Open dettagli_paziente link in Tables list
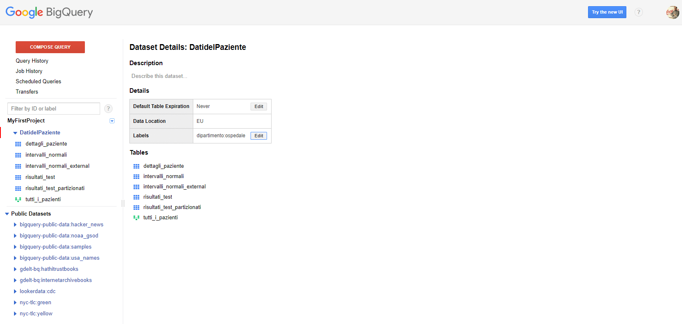Screen dimensions: 682x324 [164, 166]
